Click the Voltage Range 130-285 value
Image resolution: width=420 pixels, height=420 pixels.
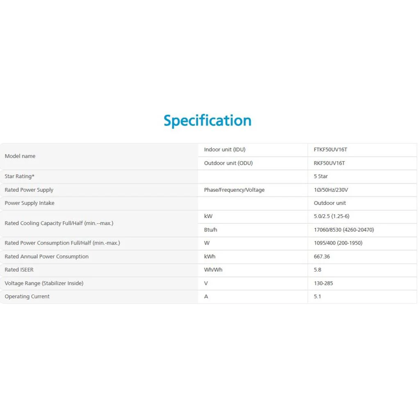point(323,284)
